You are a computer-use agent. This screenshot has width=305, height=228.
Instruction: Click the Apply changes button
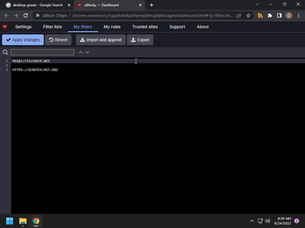(x=23, y=40)
